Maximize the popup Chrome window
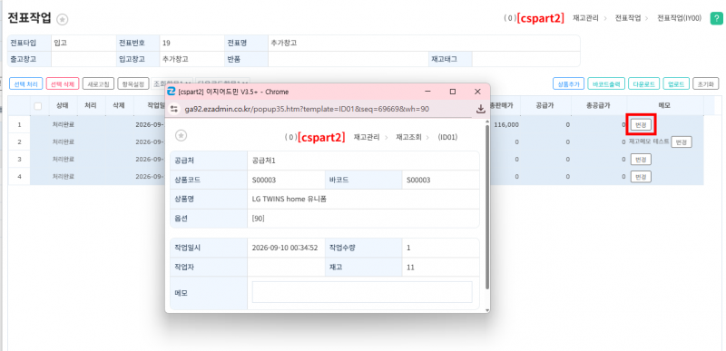The width and height of the screenshot is (726, 351). pyautogui.click(x=453, y=92)
